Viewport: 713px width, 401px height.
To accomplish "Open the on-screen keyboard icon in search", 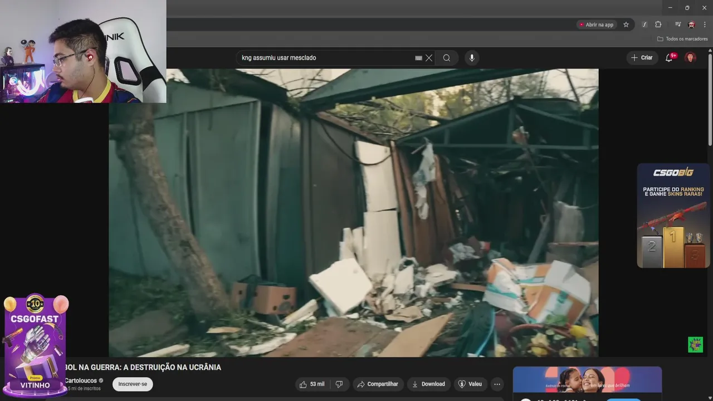I will click(x=418, y=58).
